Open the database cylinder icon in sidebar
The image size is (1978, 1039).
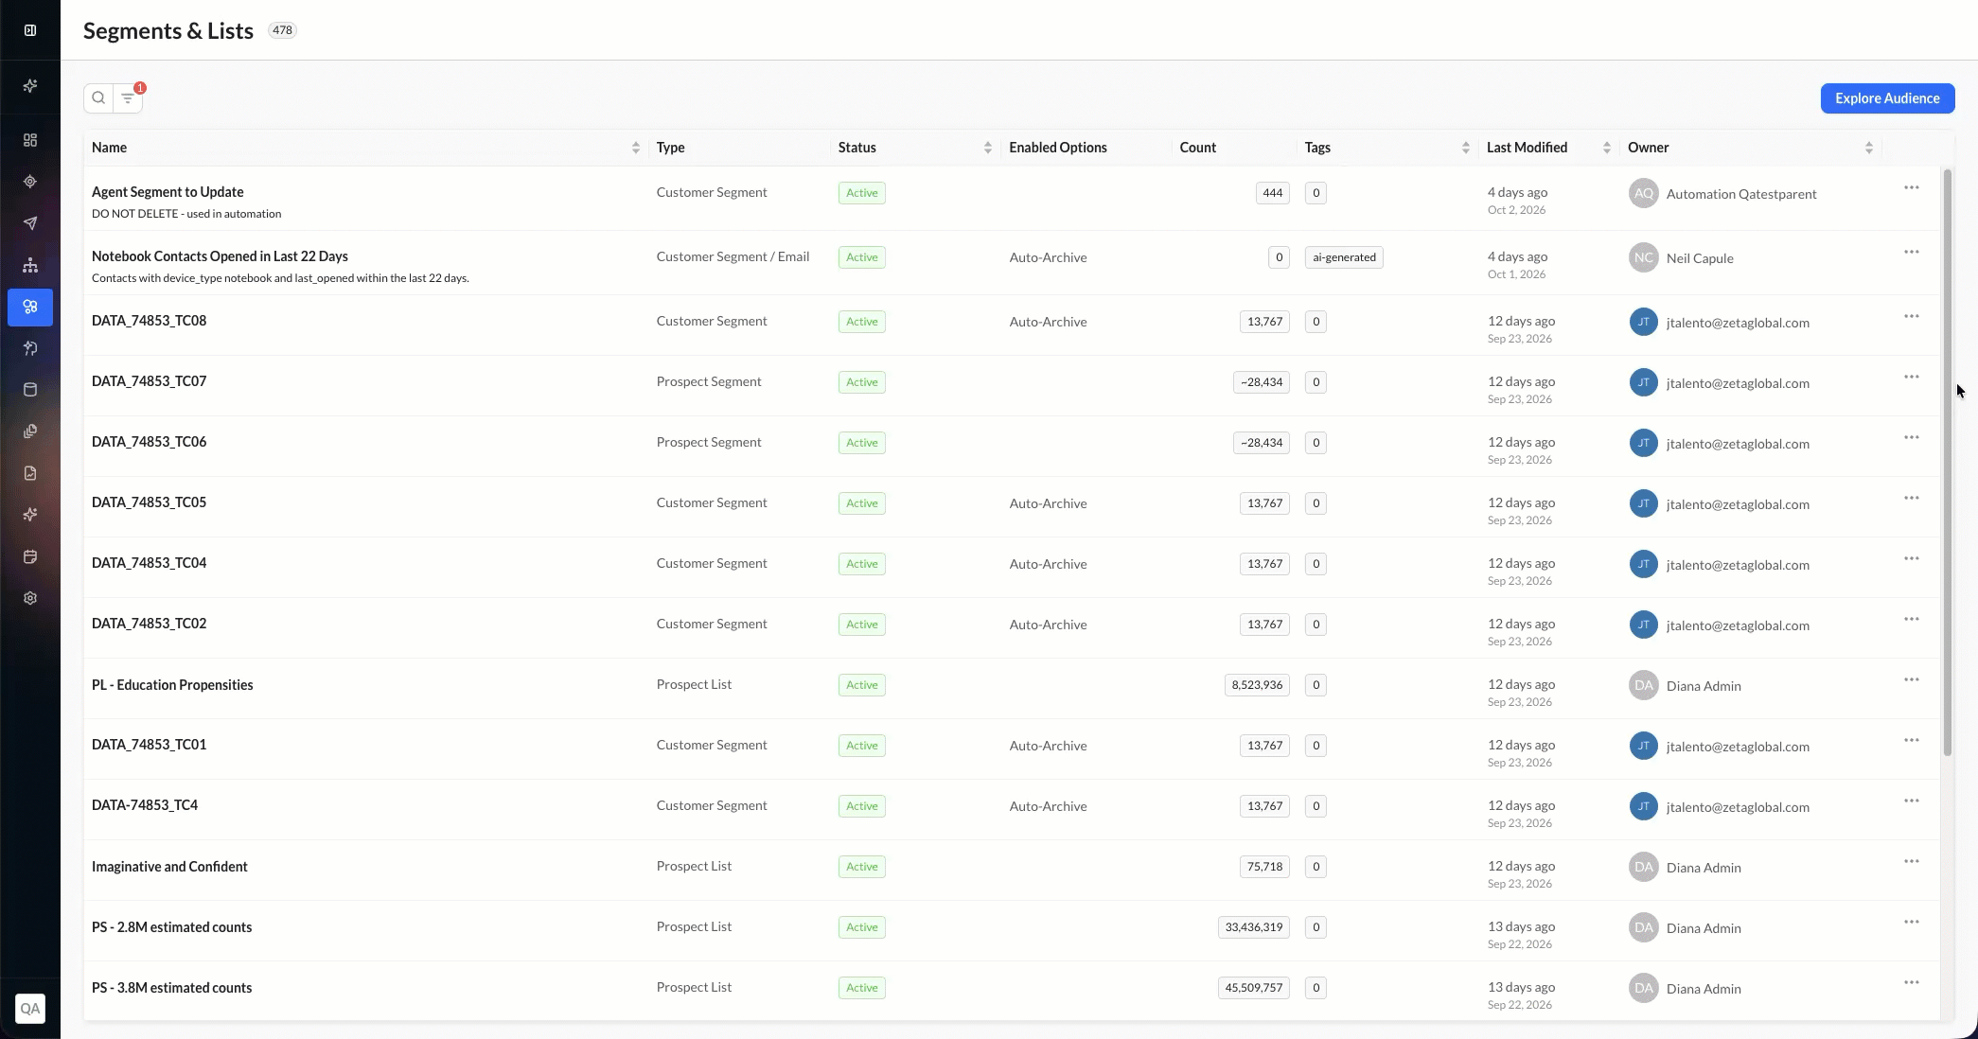click(x=30, y=390)
